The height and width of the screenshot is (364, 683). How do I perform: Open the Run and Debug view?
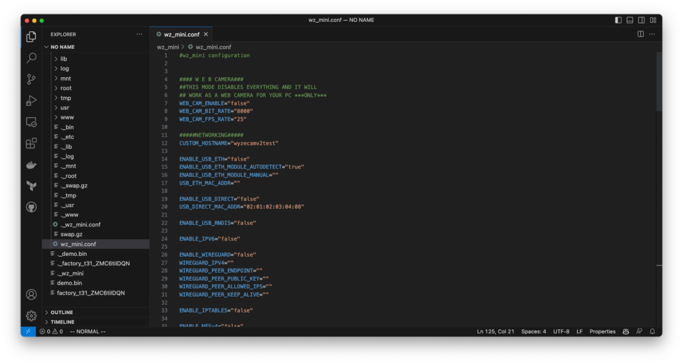pos(31,101)
